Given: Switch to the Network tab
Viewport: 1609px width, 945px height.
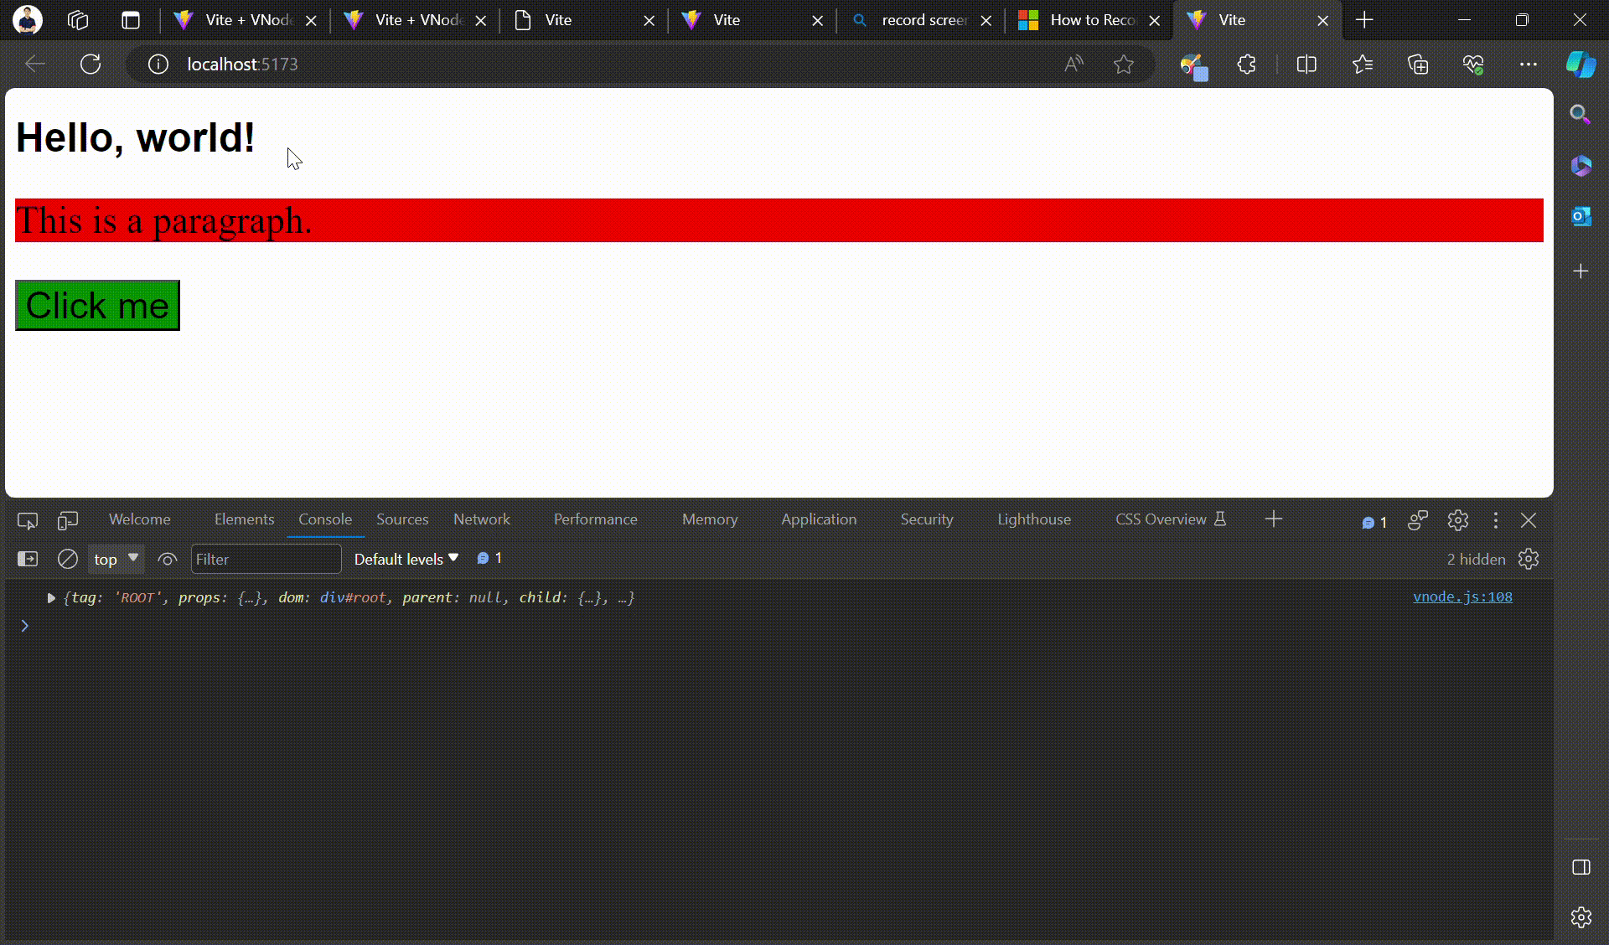Looking at the screenshot, I should coord(481,519).
